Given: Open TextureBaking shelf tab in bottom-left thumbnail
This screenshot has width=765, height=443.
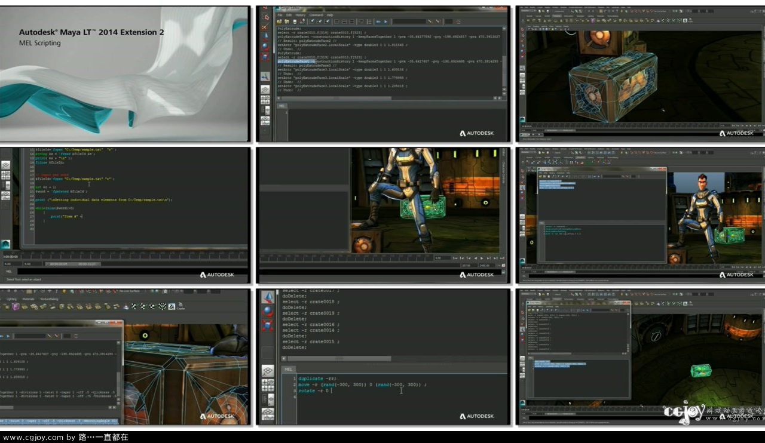Looking at the screenshot, I should (x=49, y=299).
